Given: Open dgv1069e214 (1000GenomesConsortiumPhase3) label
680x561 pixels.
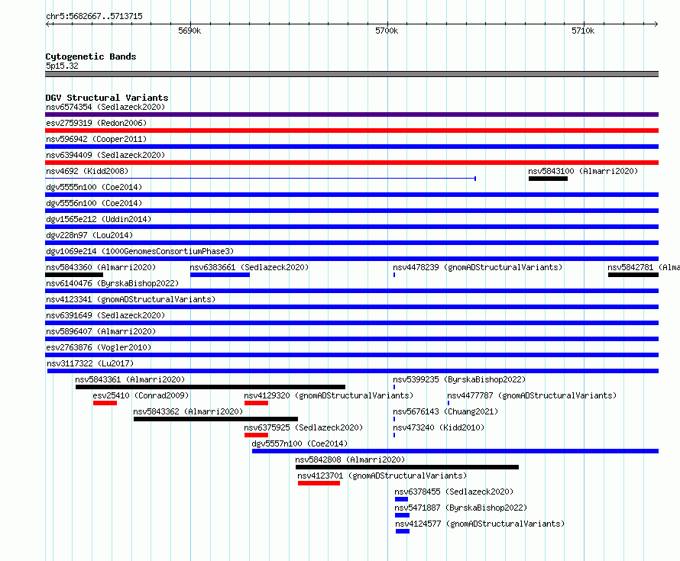Looking at the screenshot, I should coord(140,251).
